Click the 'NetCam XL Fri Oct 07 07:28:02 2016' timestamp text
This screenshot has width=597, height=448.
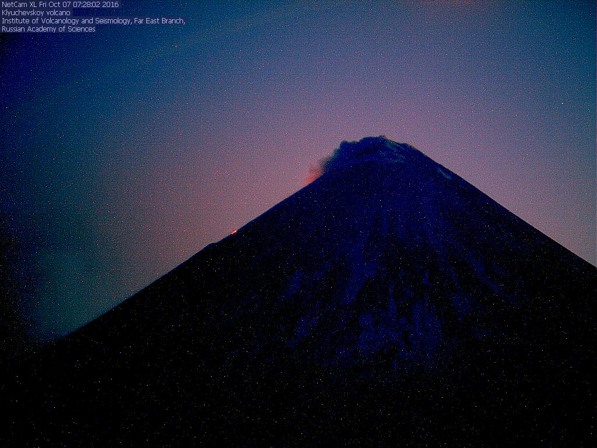60,5
